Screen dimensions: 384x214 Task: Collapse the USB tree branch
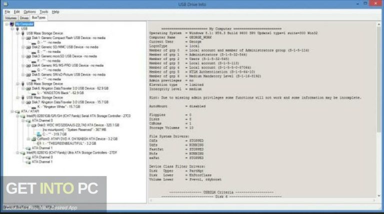tap(12, 28)
